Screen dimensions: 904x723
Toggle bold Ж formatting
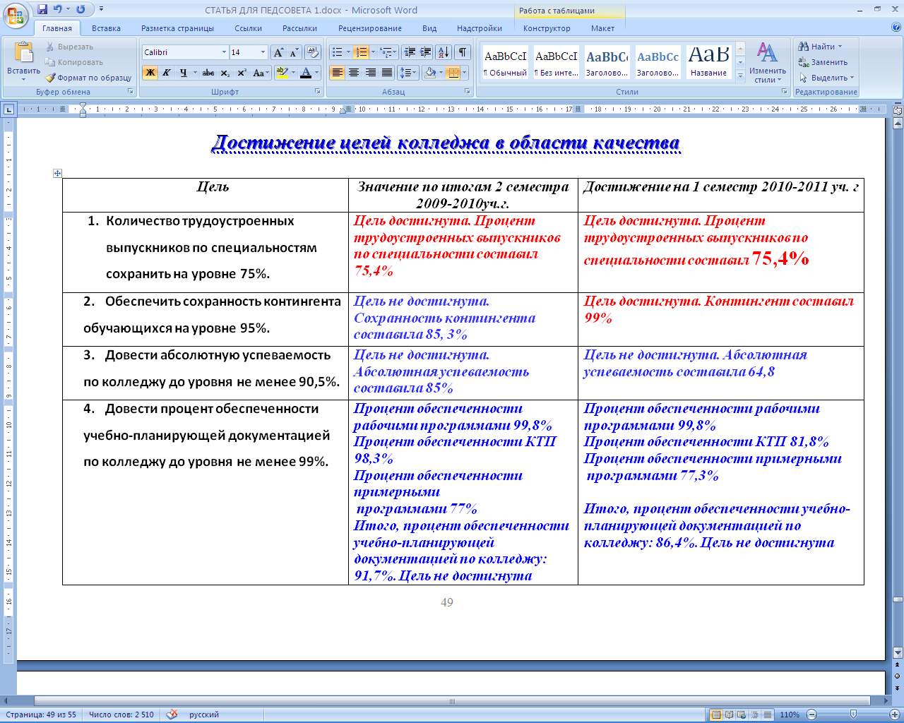click(x=150, y=73)
